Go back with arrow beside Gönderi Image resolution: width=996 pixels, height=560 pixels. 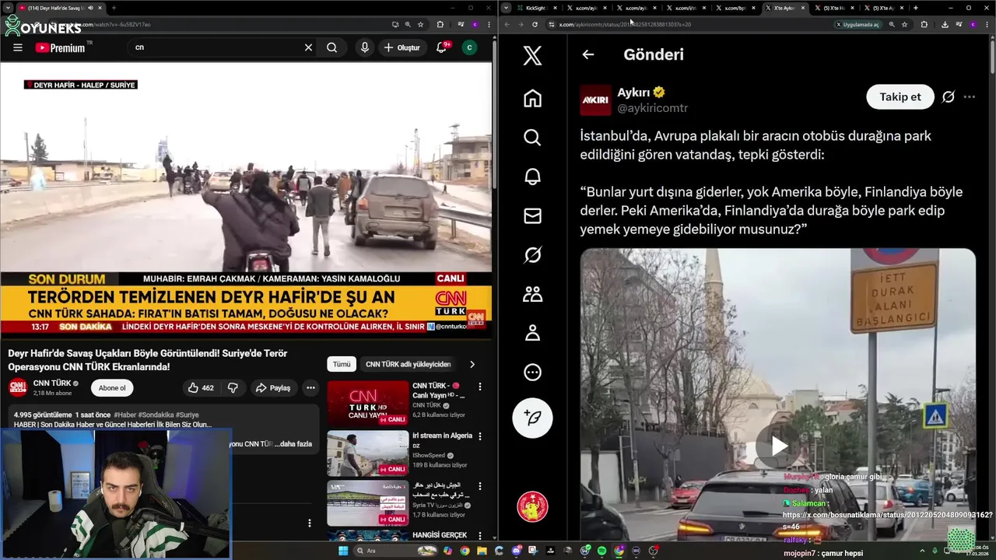point(588,54)
